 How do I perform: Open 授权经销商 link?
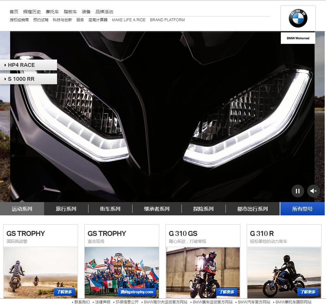tap(19, 20)
